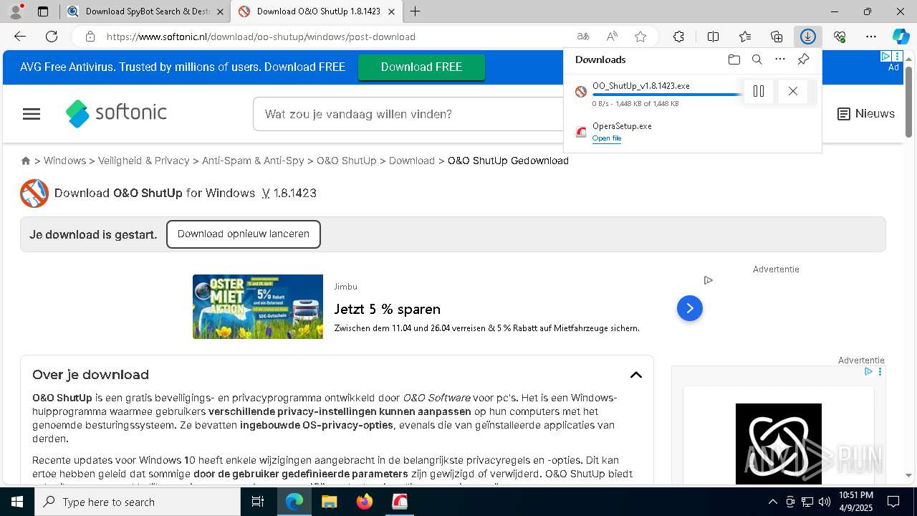The width and height of the screenshot is (917, 516).
Task: Open Favorites list icon
Action: pyautogui.click(x=745, y=37)
